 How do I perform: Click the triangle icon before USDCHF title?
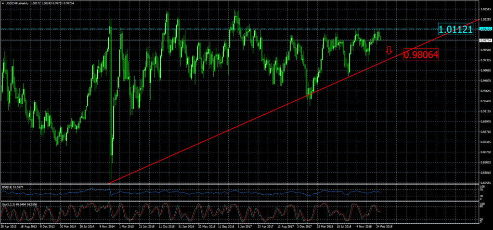[x=2, y=3]
